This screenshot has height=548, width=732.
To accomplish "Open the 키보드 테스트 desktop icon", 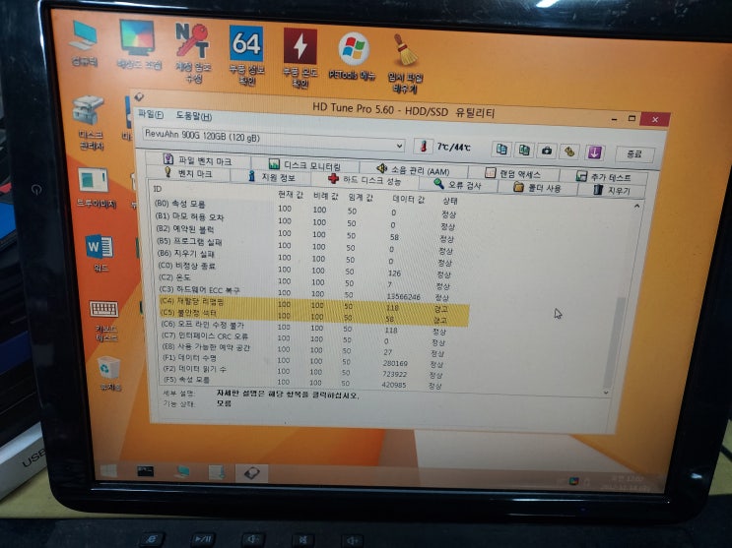I will [104, 321].
